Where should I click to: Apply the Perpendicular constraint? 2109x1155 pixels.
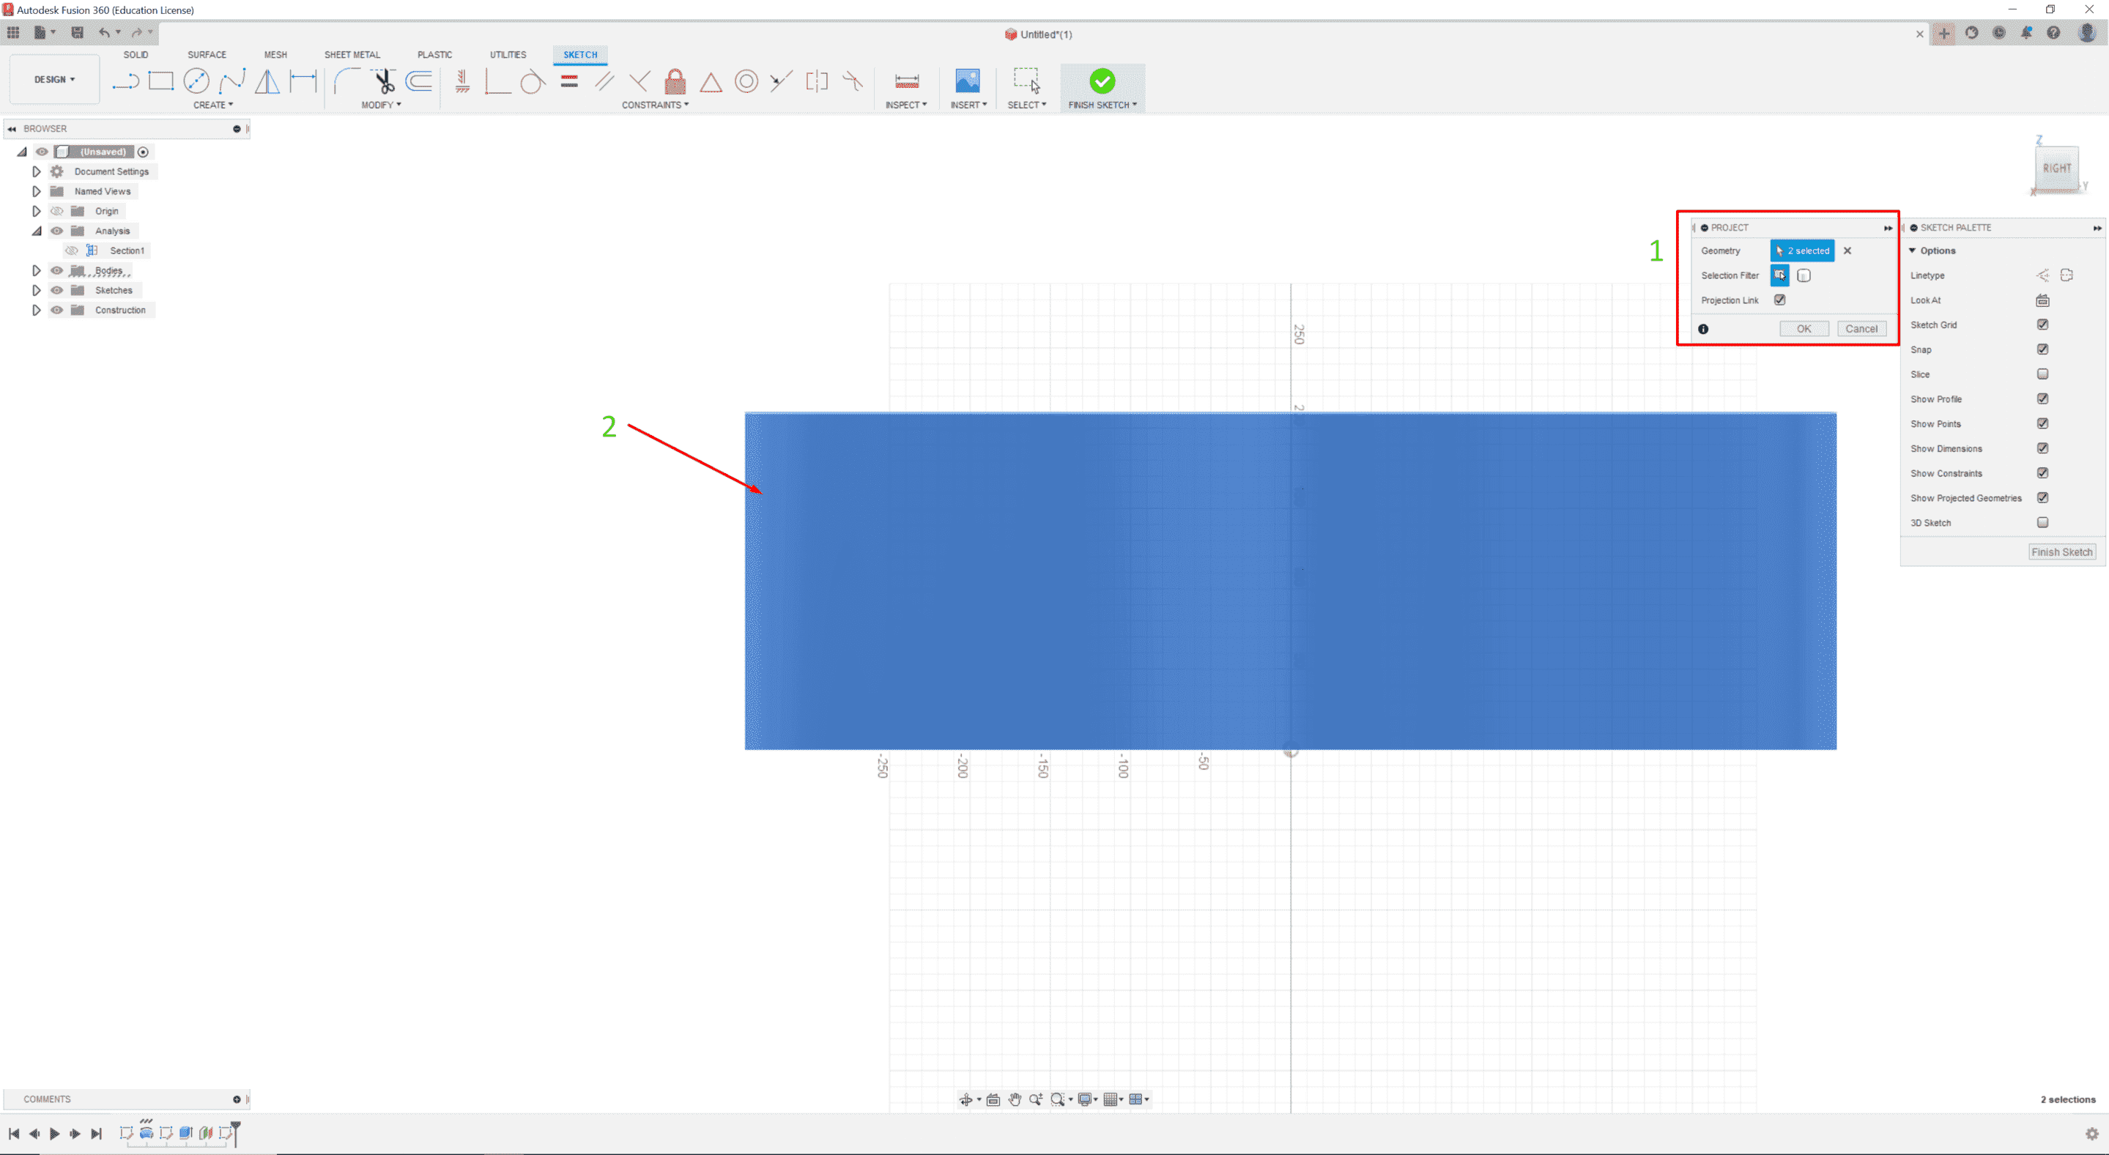coord(640,81)
